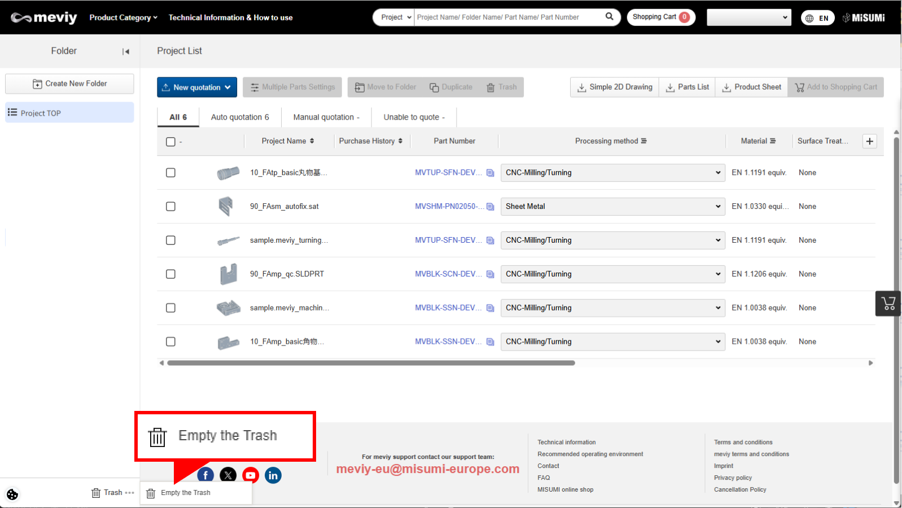Open the floating cart icon on right edge

coord(888,304)
